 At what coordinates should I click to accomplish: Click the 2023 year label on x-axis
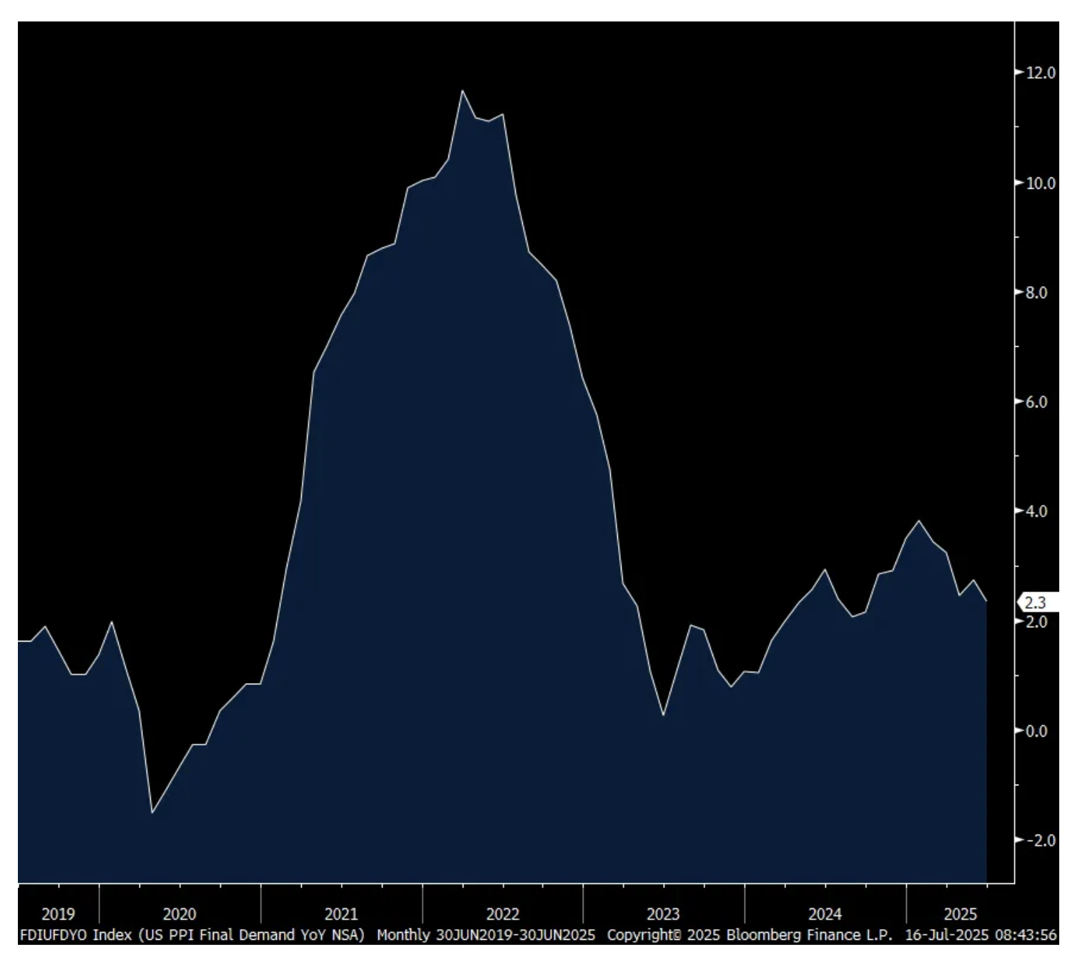click(663, 914)
